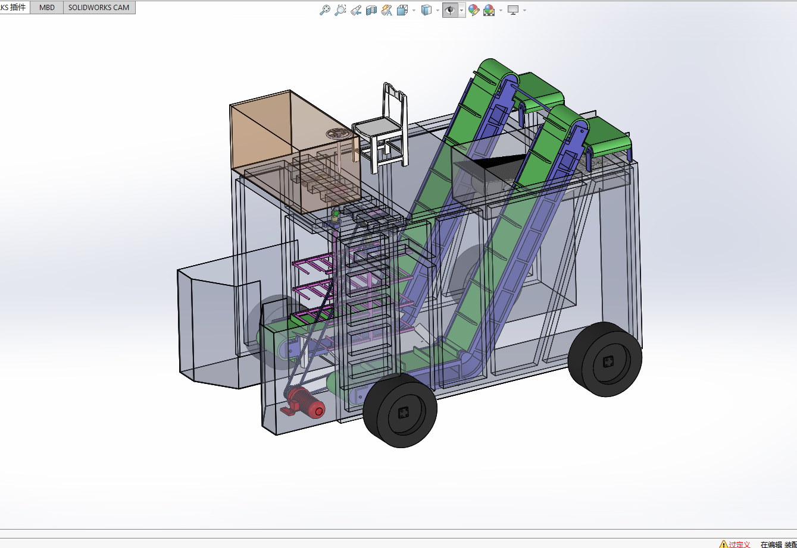Click the View Settings monitor icon
This screenshot has width=797, height=548.
513,10
